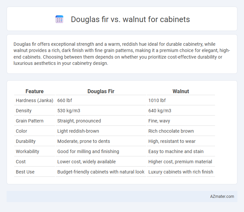This screenshot has height=212, width=244.
Task: Click the 'Easy to machine and stain' cell
Action: (181, 151)
